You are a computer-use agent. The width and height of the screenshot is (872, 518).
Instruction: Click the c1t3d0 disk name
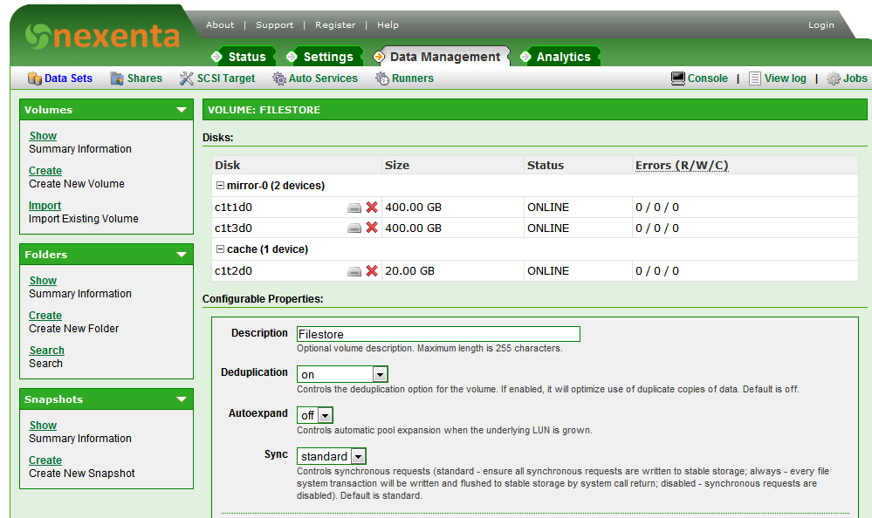pos(234,228)
